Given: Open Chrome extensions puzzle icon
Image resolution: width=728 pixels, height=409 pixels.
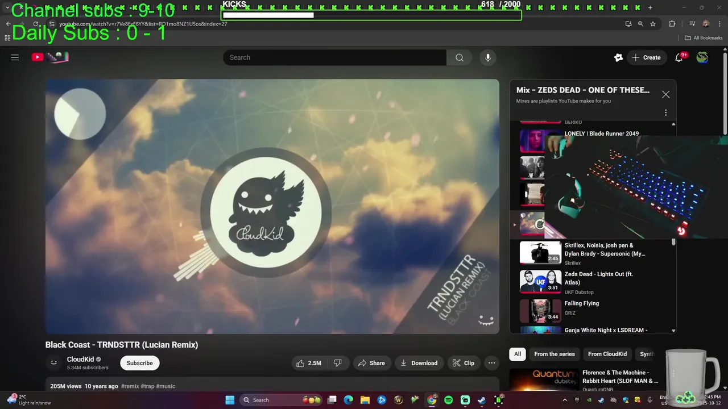Looking at the screenshot, I should pyautogui.click(x=672, y=24).
